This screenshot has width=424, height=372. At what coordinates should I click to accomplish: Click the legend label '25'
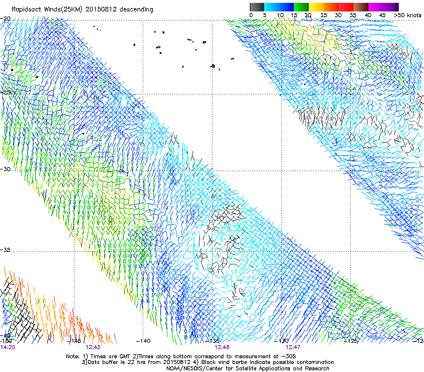324,15
